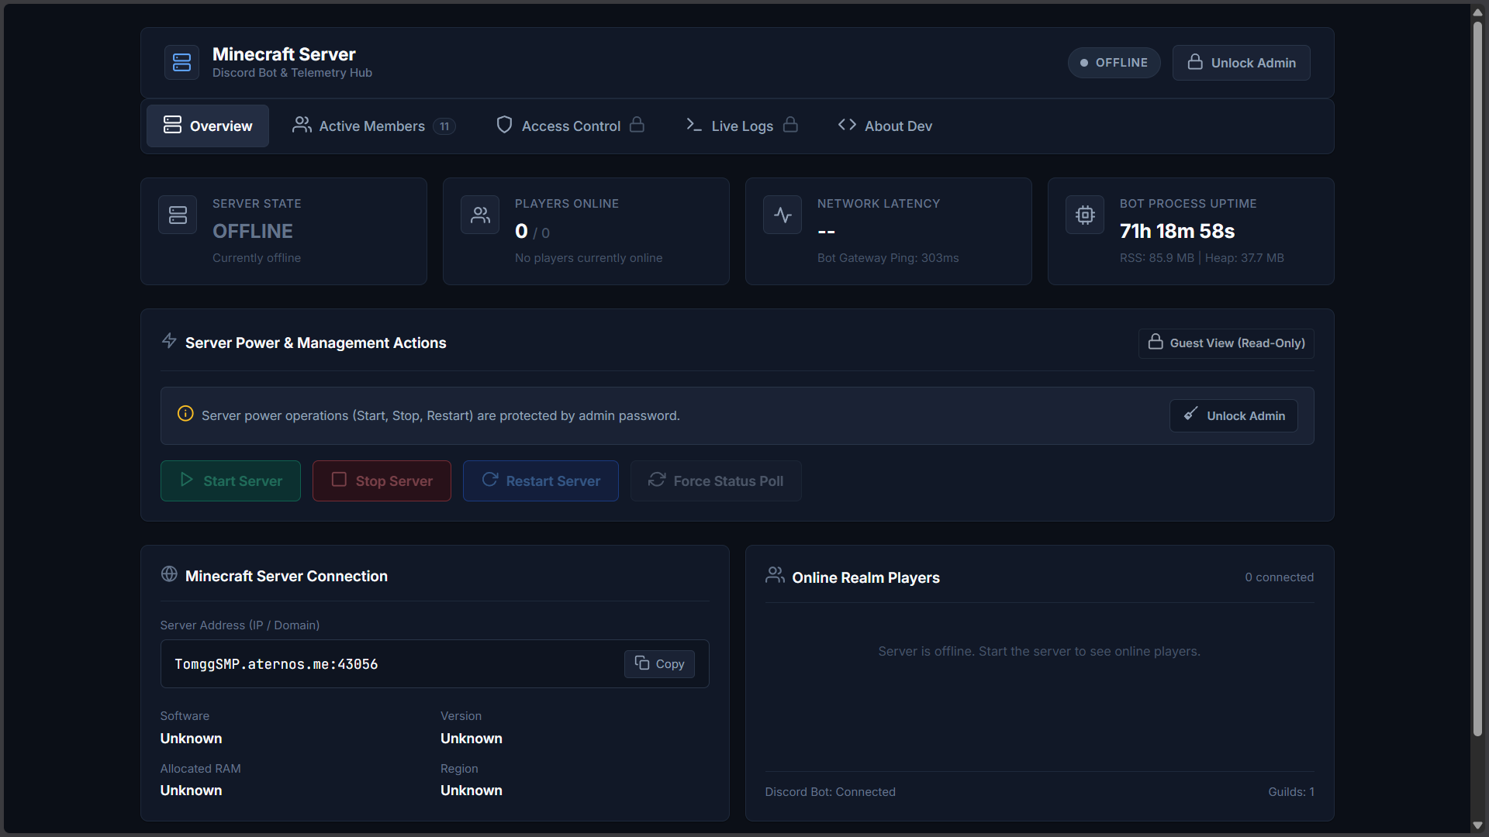This screenshot has height=837, width=1489.
Task: Click the lock icon in Guest View badge
Action: tap(1156, 342)
